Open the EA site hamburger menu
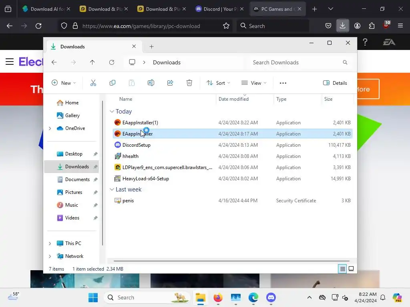Viewport: 410px width, 307px height. [x=10, y=62]
